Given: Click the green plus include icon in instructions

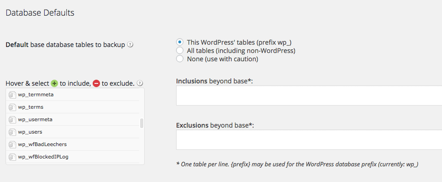Looking at the screenshot, I should tap(54, 83).
